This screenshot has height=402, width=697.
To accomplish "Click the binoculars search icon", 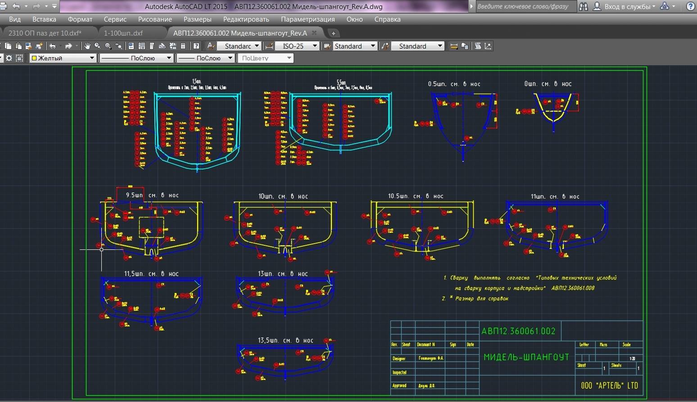I will click(x=583, y=6).
